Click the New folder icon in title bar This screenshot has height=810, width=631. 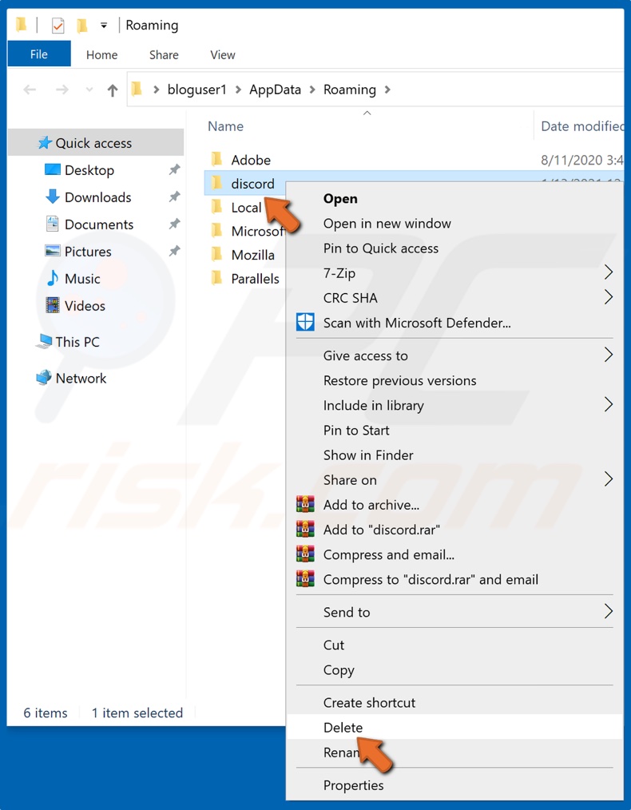tap(81, 26)
